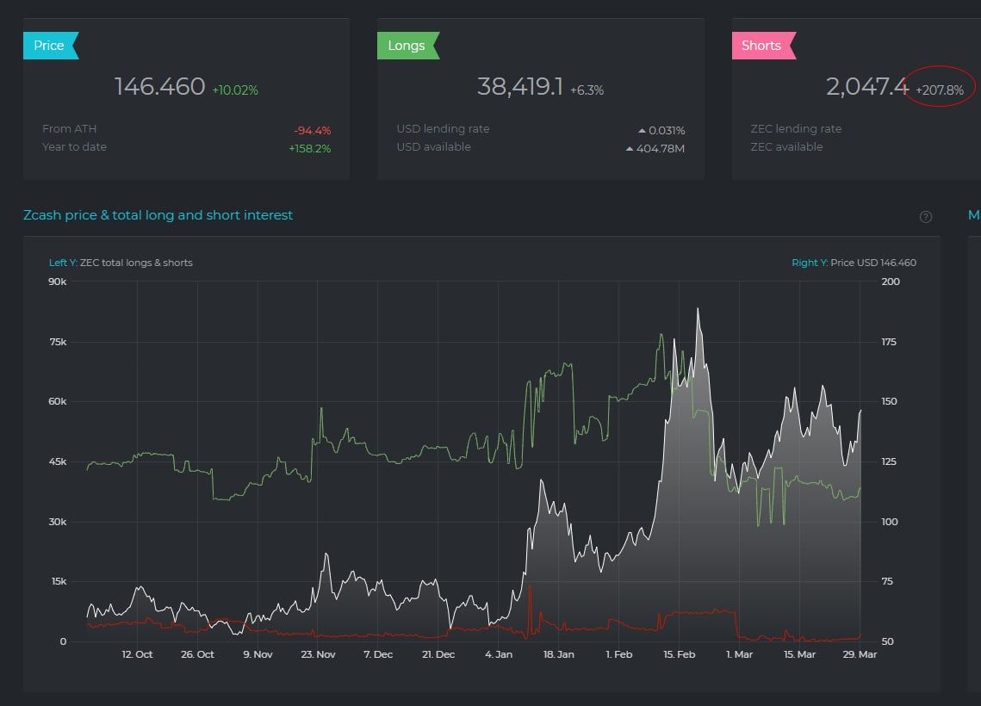Viewport: 981px width, 706px height.
Task: Click the 90k left axis label
Action: tap(58, 282)
